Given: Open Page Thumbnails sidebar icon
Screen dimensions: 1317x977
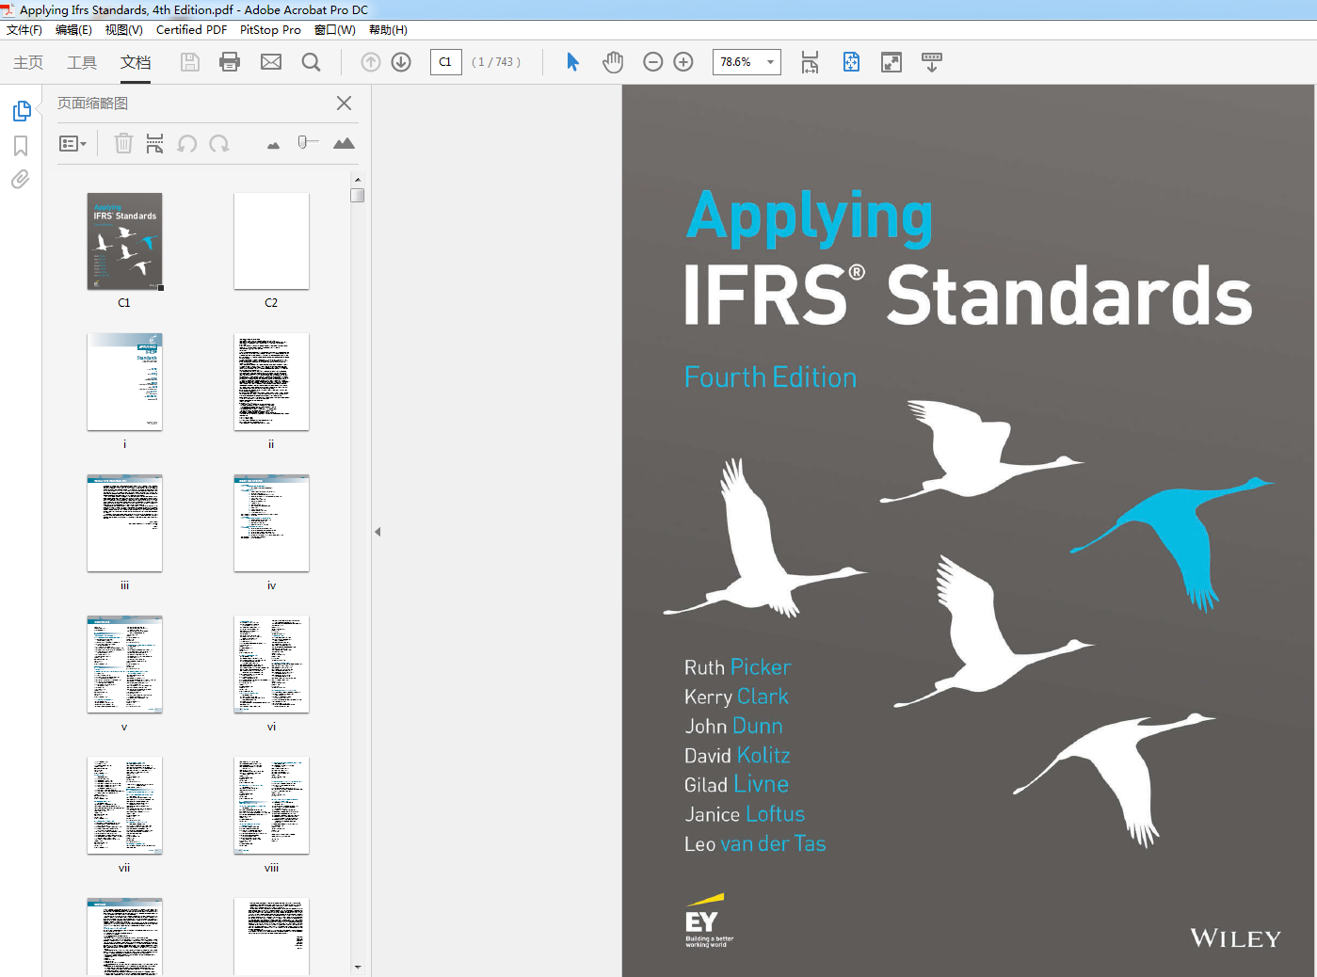Looking at the screenshot, I should click(22, 111).
